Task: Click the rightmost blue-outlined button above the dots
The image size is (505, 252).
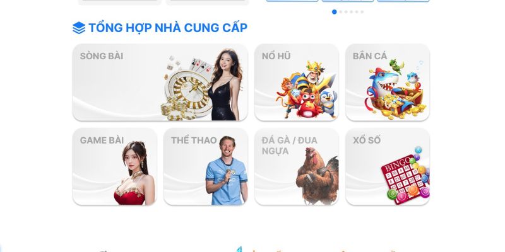Action: (x=403, y=1)
